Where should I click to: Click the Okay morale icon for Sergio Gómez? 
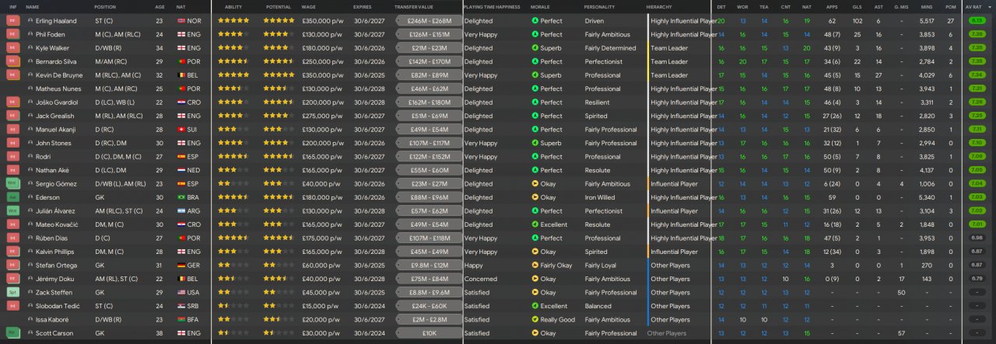point(535,184)
